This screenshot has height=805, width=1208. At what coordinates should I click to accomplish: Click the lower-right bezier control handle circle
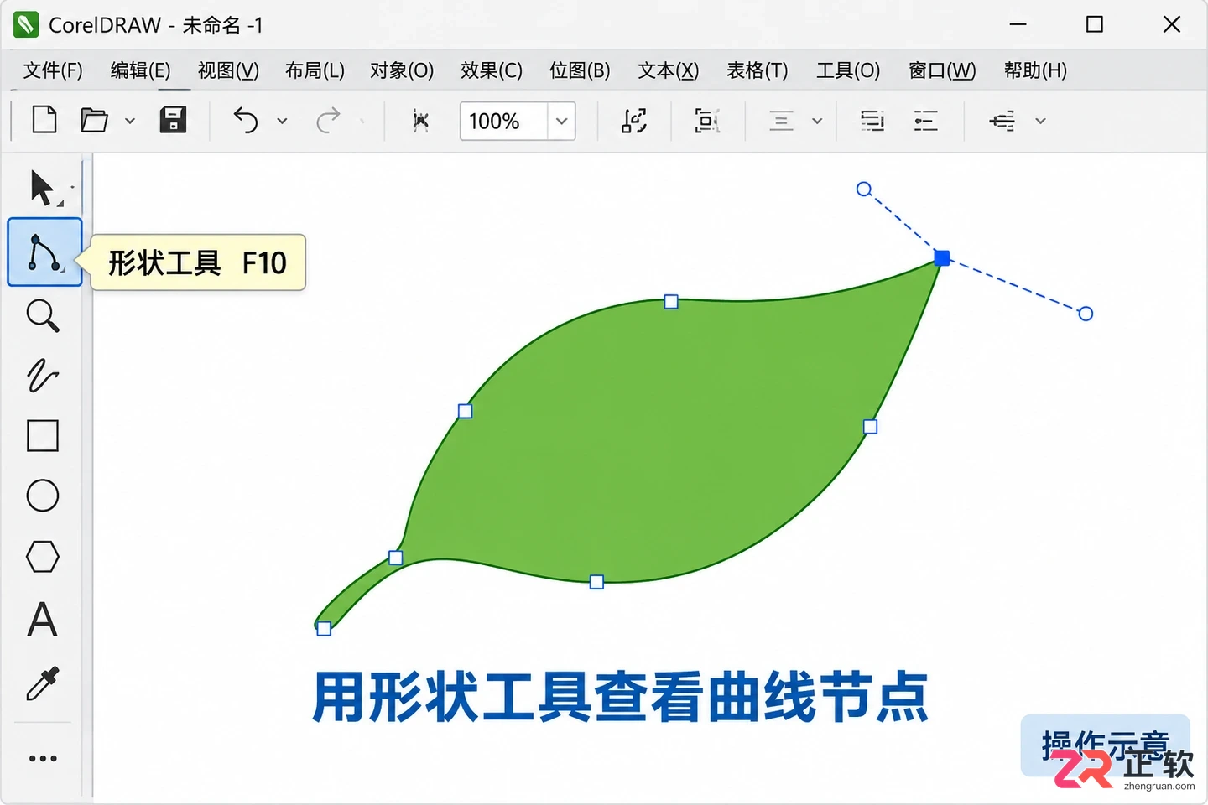point(1086,314)
